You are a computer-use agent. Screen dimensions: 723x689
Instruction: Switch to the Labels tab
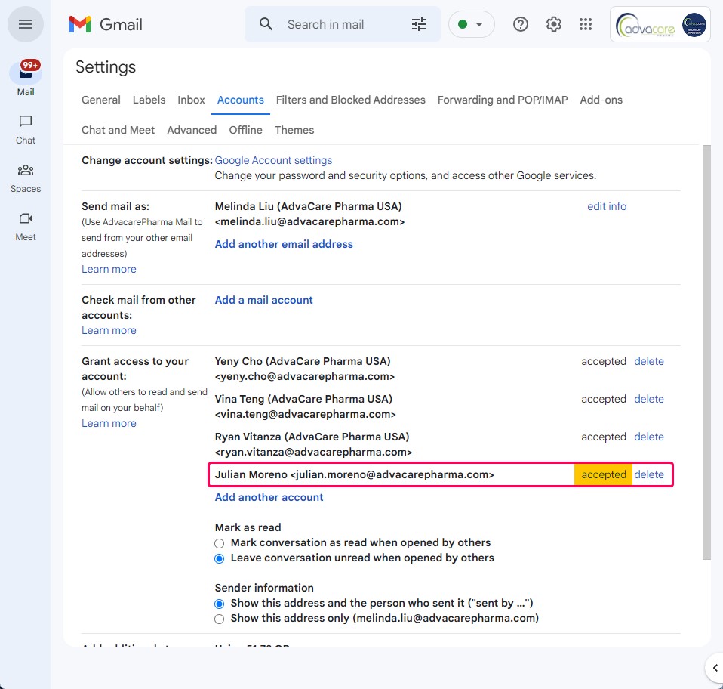149,100
